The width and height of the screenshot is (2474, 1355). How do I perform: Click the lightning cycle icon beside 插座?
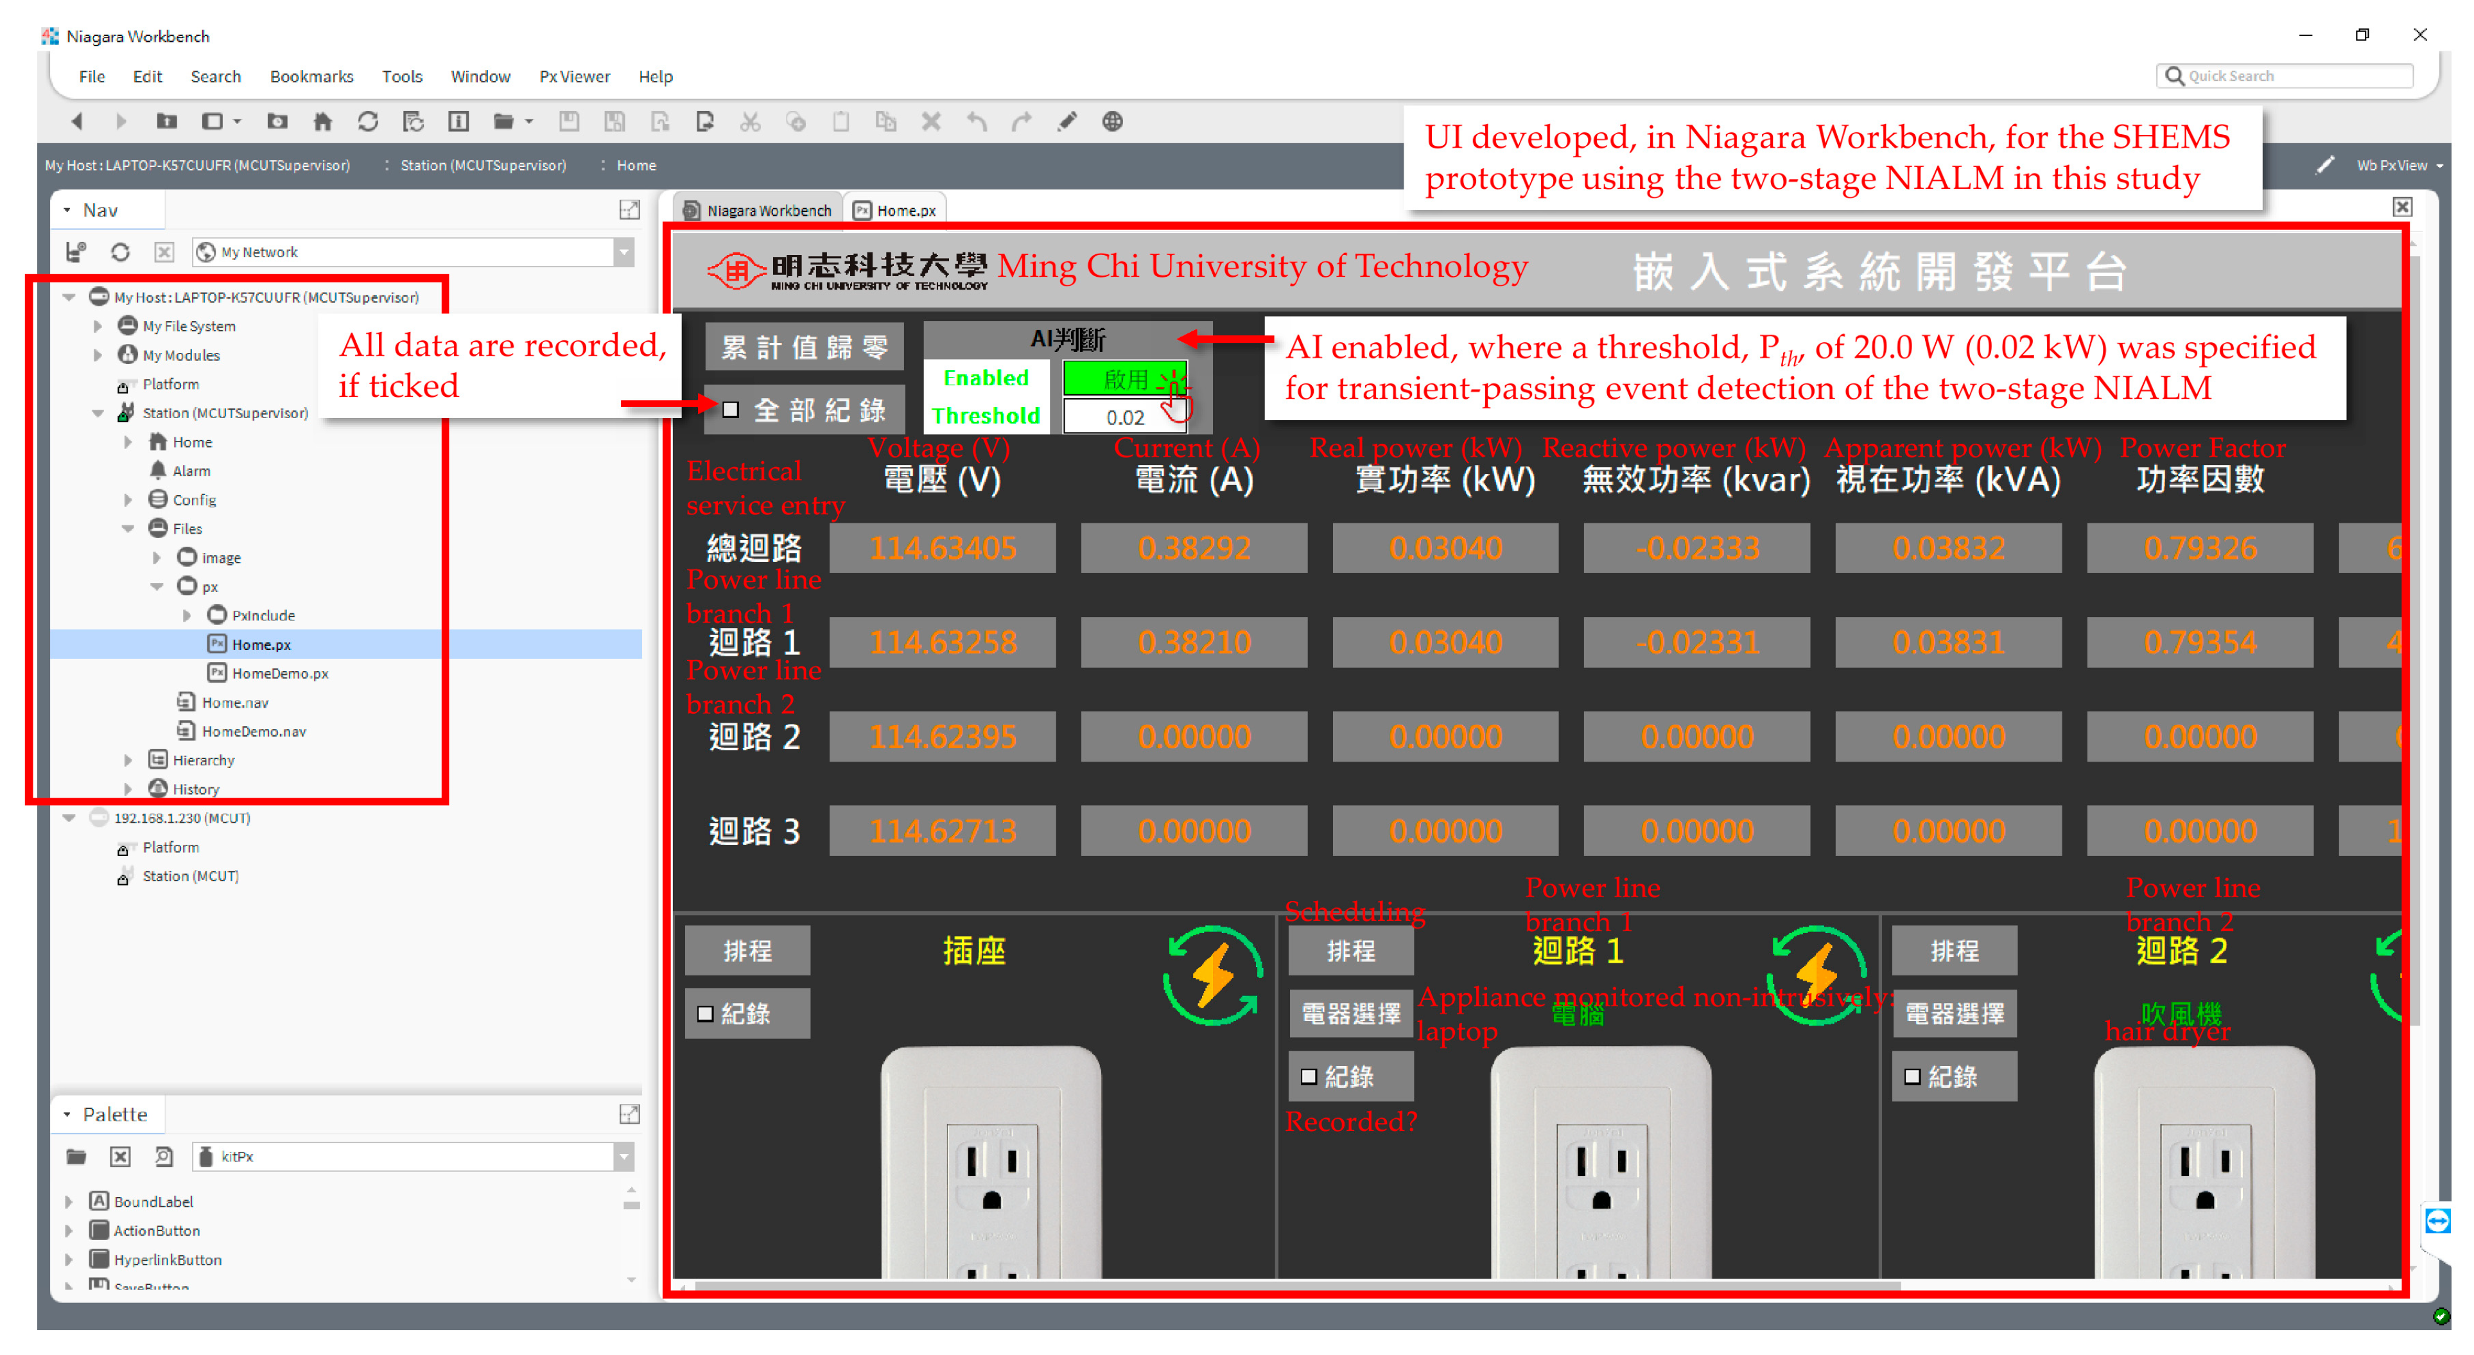1212,975
